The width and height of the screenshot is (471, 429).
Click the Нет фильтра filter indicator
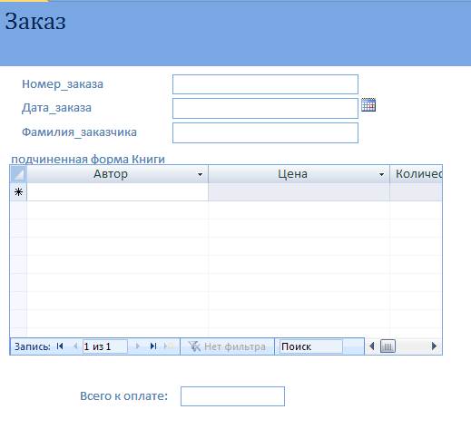pyautogui.click(x=227, y=346)
